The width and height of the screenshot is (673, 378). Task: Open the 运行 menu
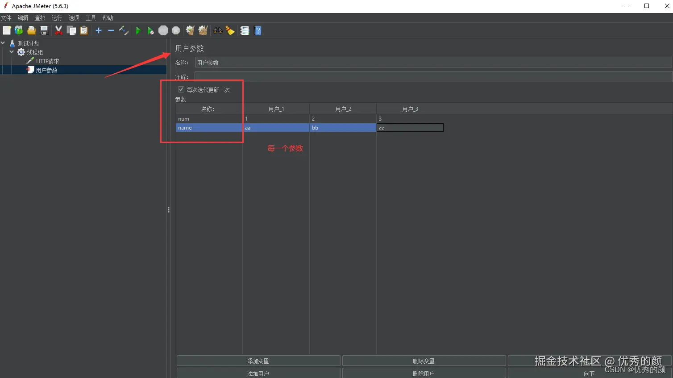57,18
